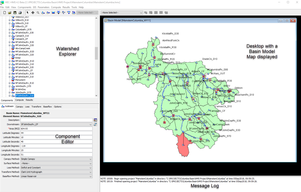301x192 pixels.
Task: Switch to the Baseflow tab
Action: (x=47, y=107)
